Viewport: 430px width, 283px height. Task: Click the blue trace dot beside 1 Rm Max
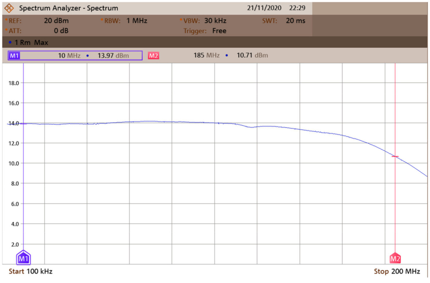point(10,43)
